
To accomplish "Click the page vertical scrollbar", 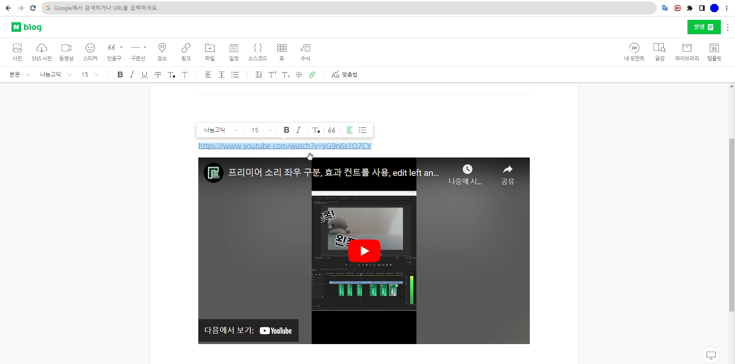I will (732, 225).
